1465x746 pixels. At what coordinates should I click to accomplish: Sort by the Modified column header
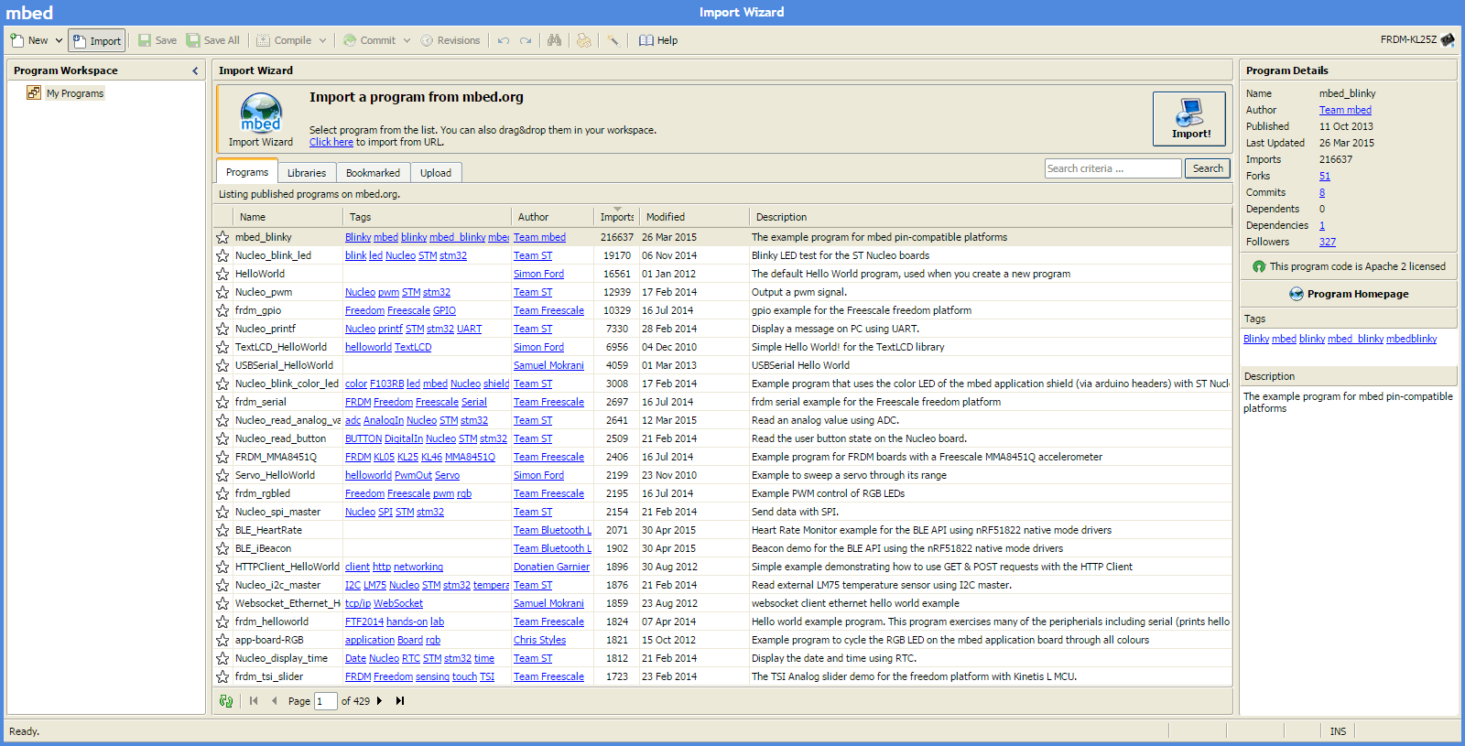694,217
